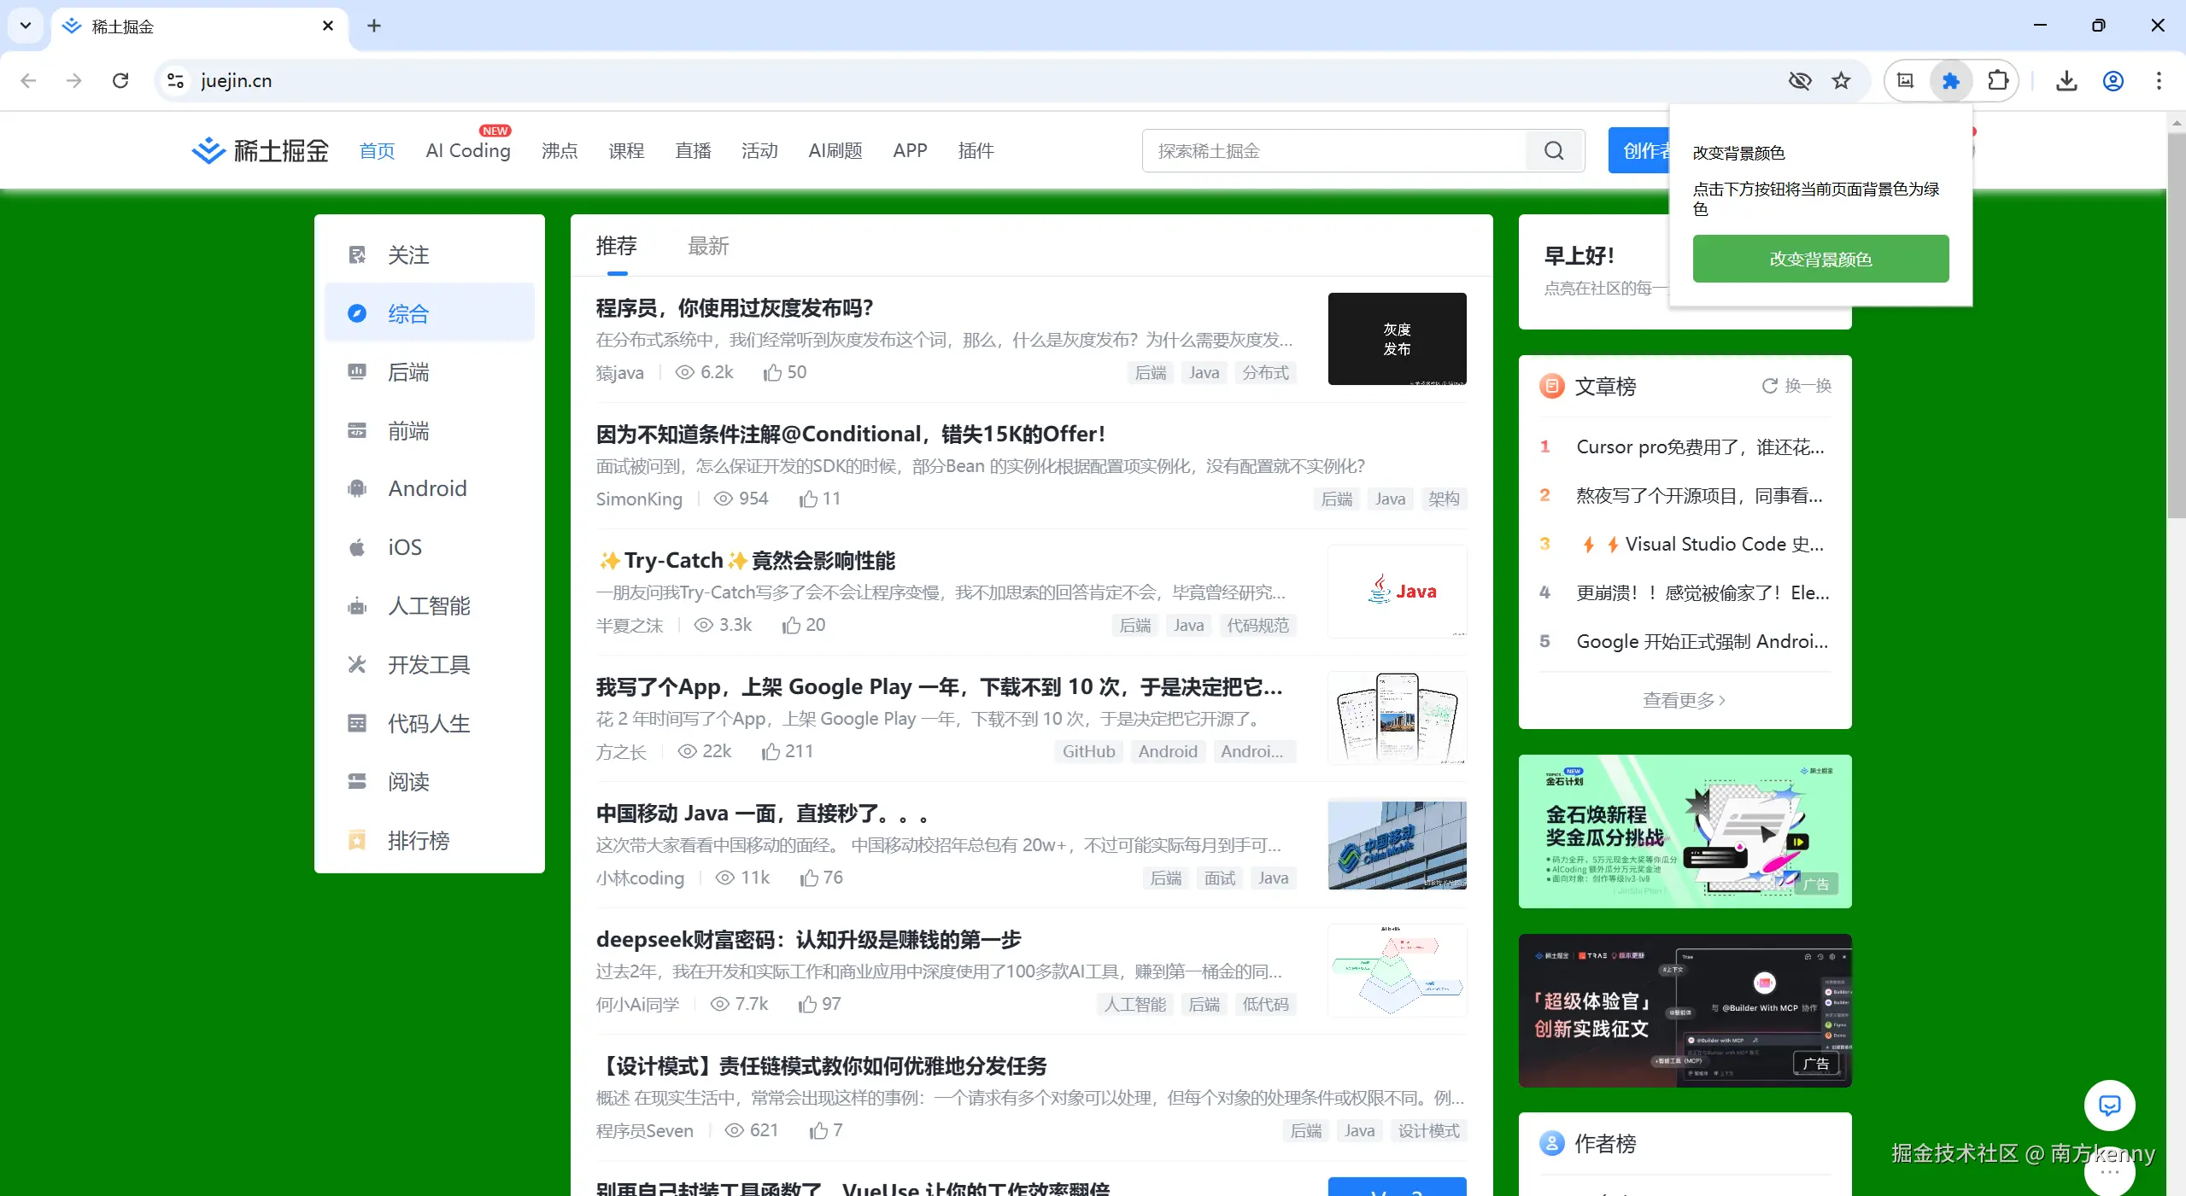Click the blocked third-party cookies eye icon
The width and height of the screenshot is (2186, 1196).
coord(1799,80)
